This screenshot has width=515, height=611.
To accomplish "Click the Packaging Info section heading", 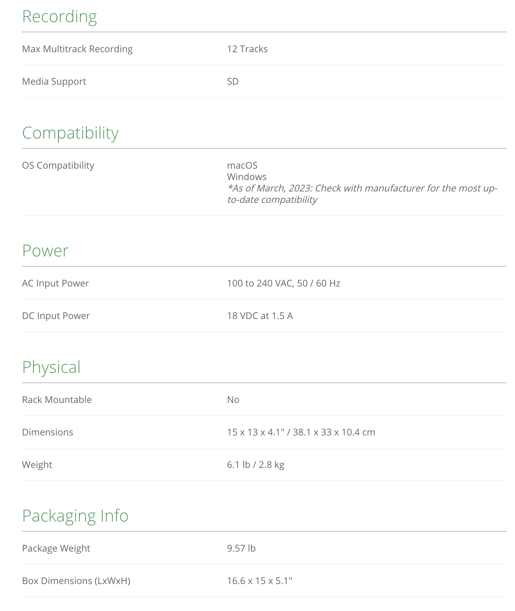I will pos(75,516).
